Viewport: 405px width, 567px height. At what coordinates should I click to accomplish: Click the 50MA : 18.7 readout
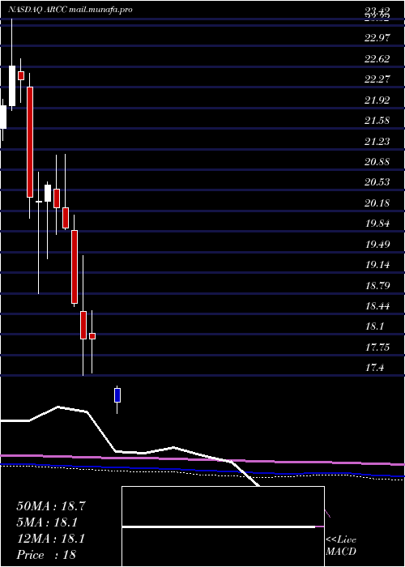point(51,506)
